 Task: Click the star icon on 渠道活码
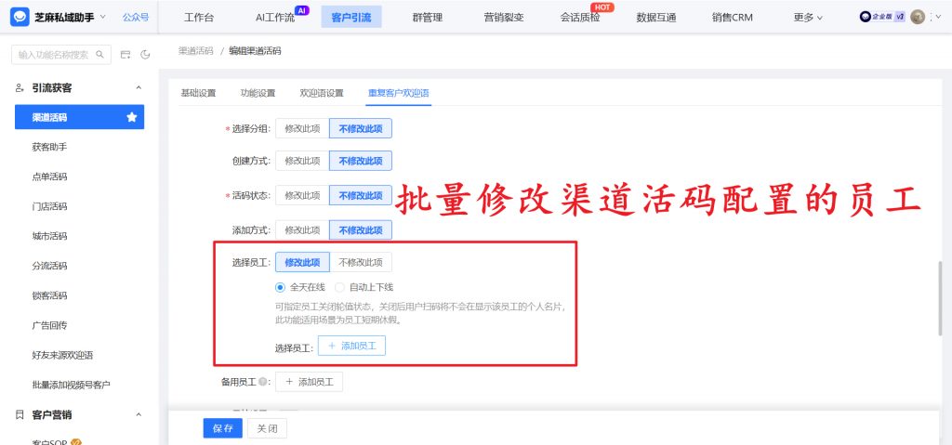click(132, 117)
